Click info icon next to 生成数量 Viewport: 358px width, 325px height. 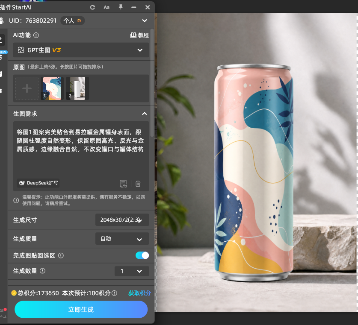click(42, 271)
